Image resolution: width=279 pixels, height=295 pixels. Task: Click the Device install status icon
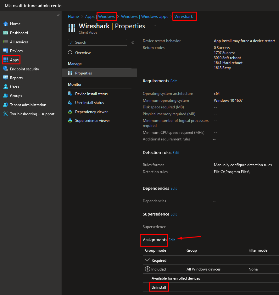click(x=70, y=94)
